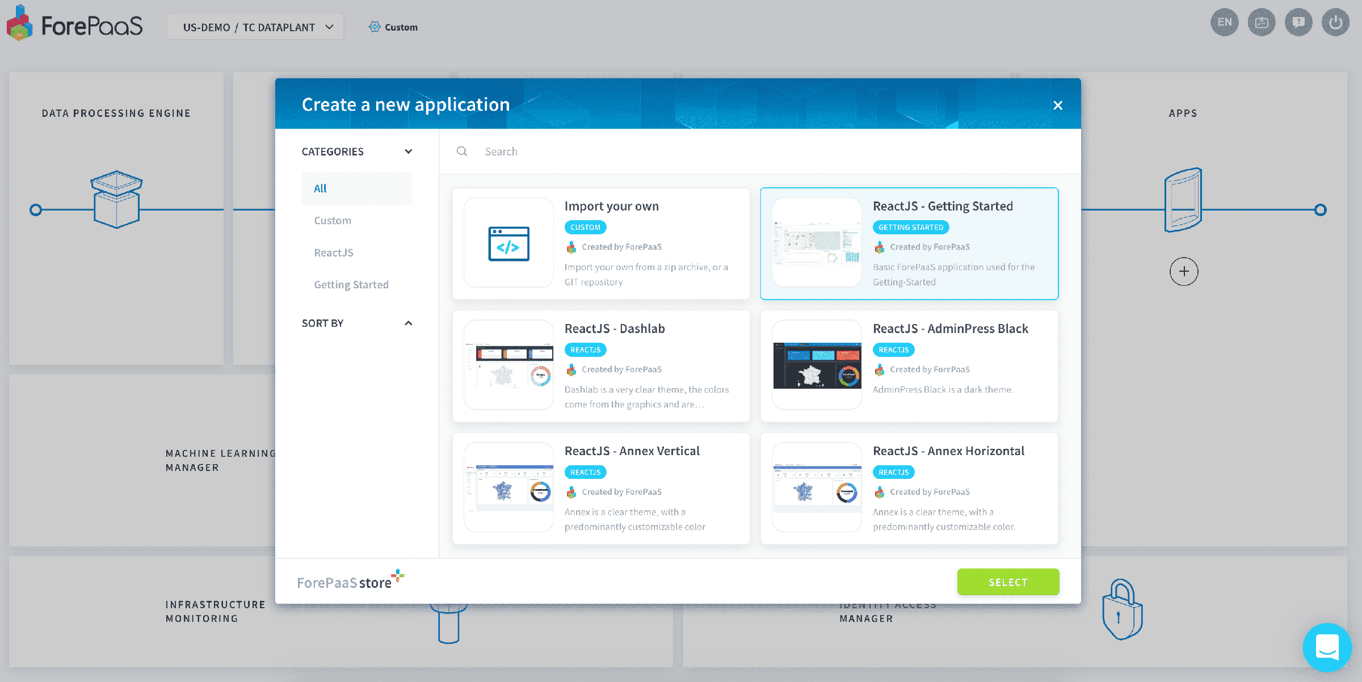Select ReactJS - Annex Vertical title

(632, 451)
